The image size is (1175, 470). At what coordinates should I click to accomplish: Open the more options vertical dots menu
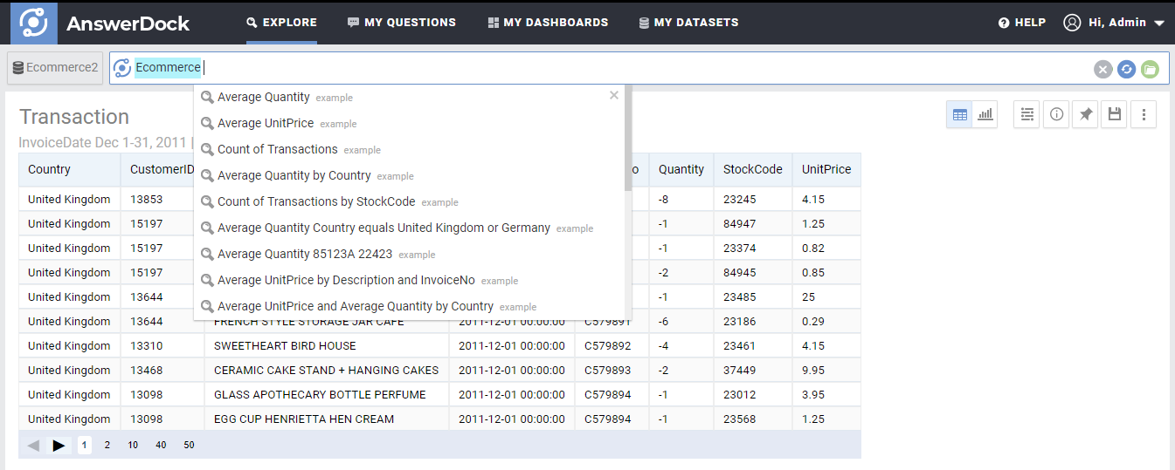(1144, 114)
